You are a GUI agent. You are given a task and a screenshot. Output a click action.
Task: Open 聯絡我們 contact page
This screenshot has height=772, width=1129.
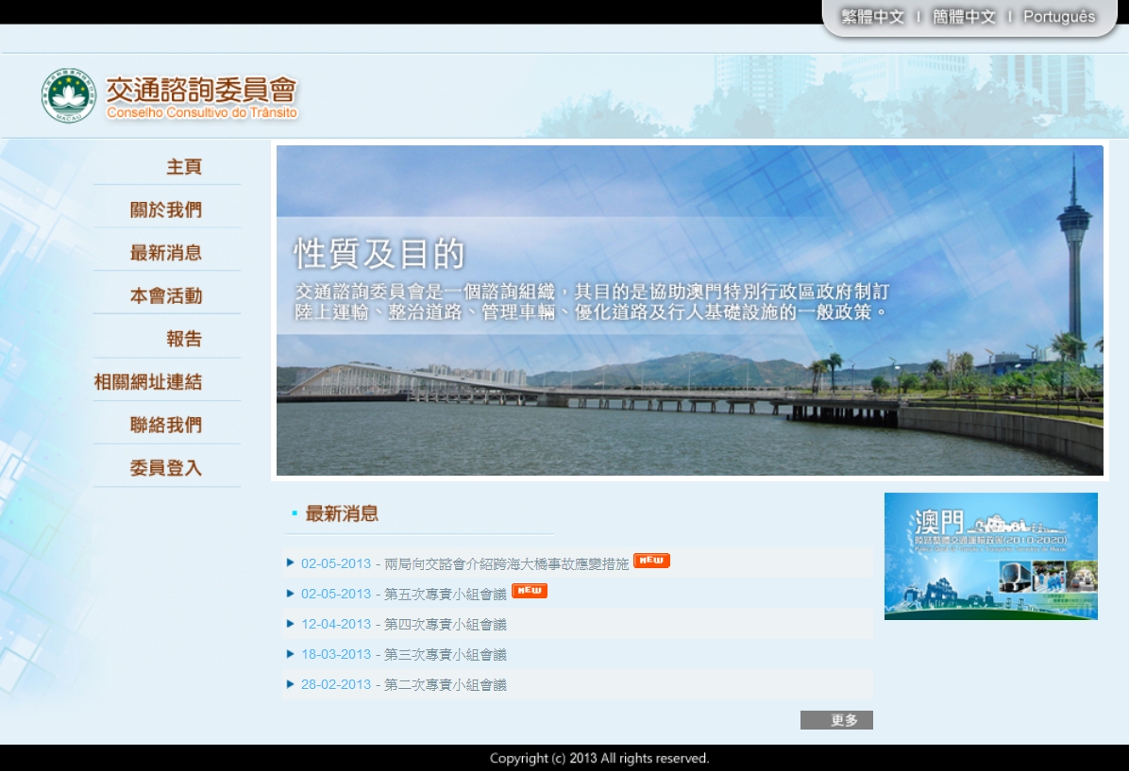pyautogui.click(x=166, y=425)
